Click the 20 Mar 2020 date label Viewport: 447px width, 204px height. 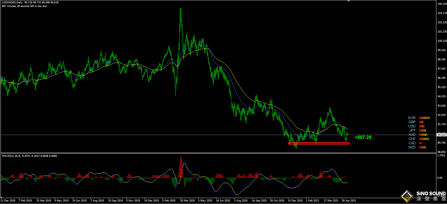187,201
